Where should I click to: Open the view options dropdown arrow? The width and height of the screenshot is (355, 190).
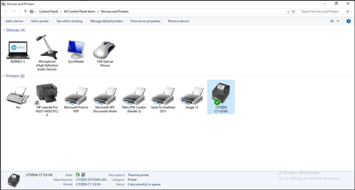(338, 21)
